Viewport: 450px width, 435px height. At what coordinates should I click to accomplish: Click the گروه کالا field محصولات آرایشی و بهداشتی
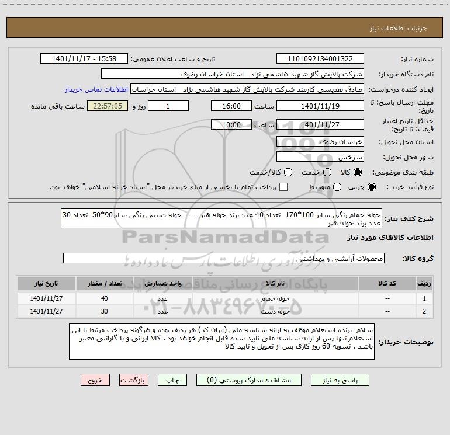pos(224,258)
